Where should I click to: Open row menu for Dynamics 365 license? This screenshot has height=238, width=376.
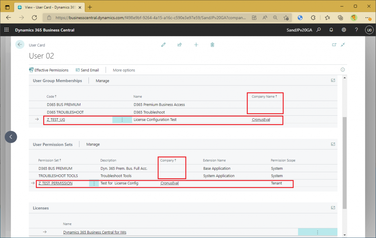318,232
